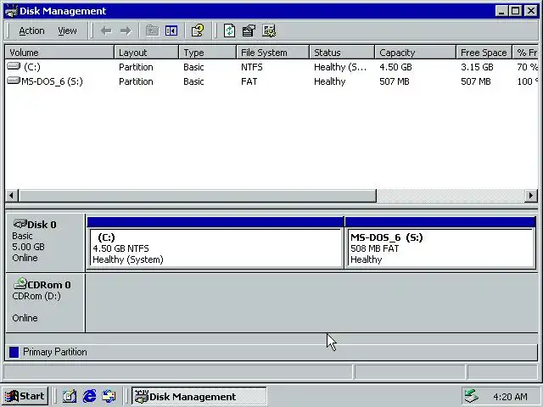Sort by File System column header
This screenshot has width=543, height=407.
tap(273, 53)
